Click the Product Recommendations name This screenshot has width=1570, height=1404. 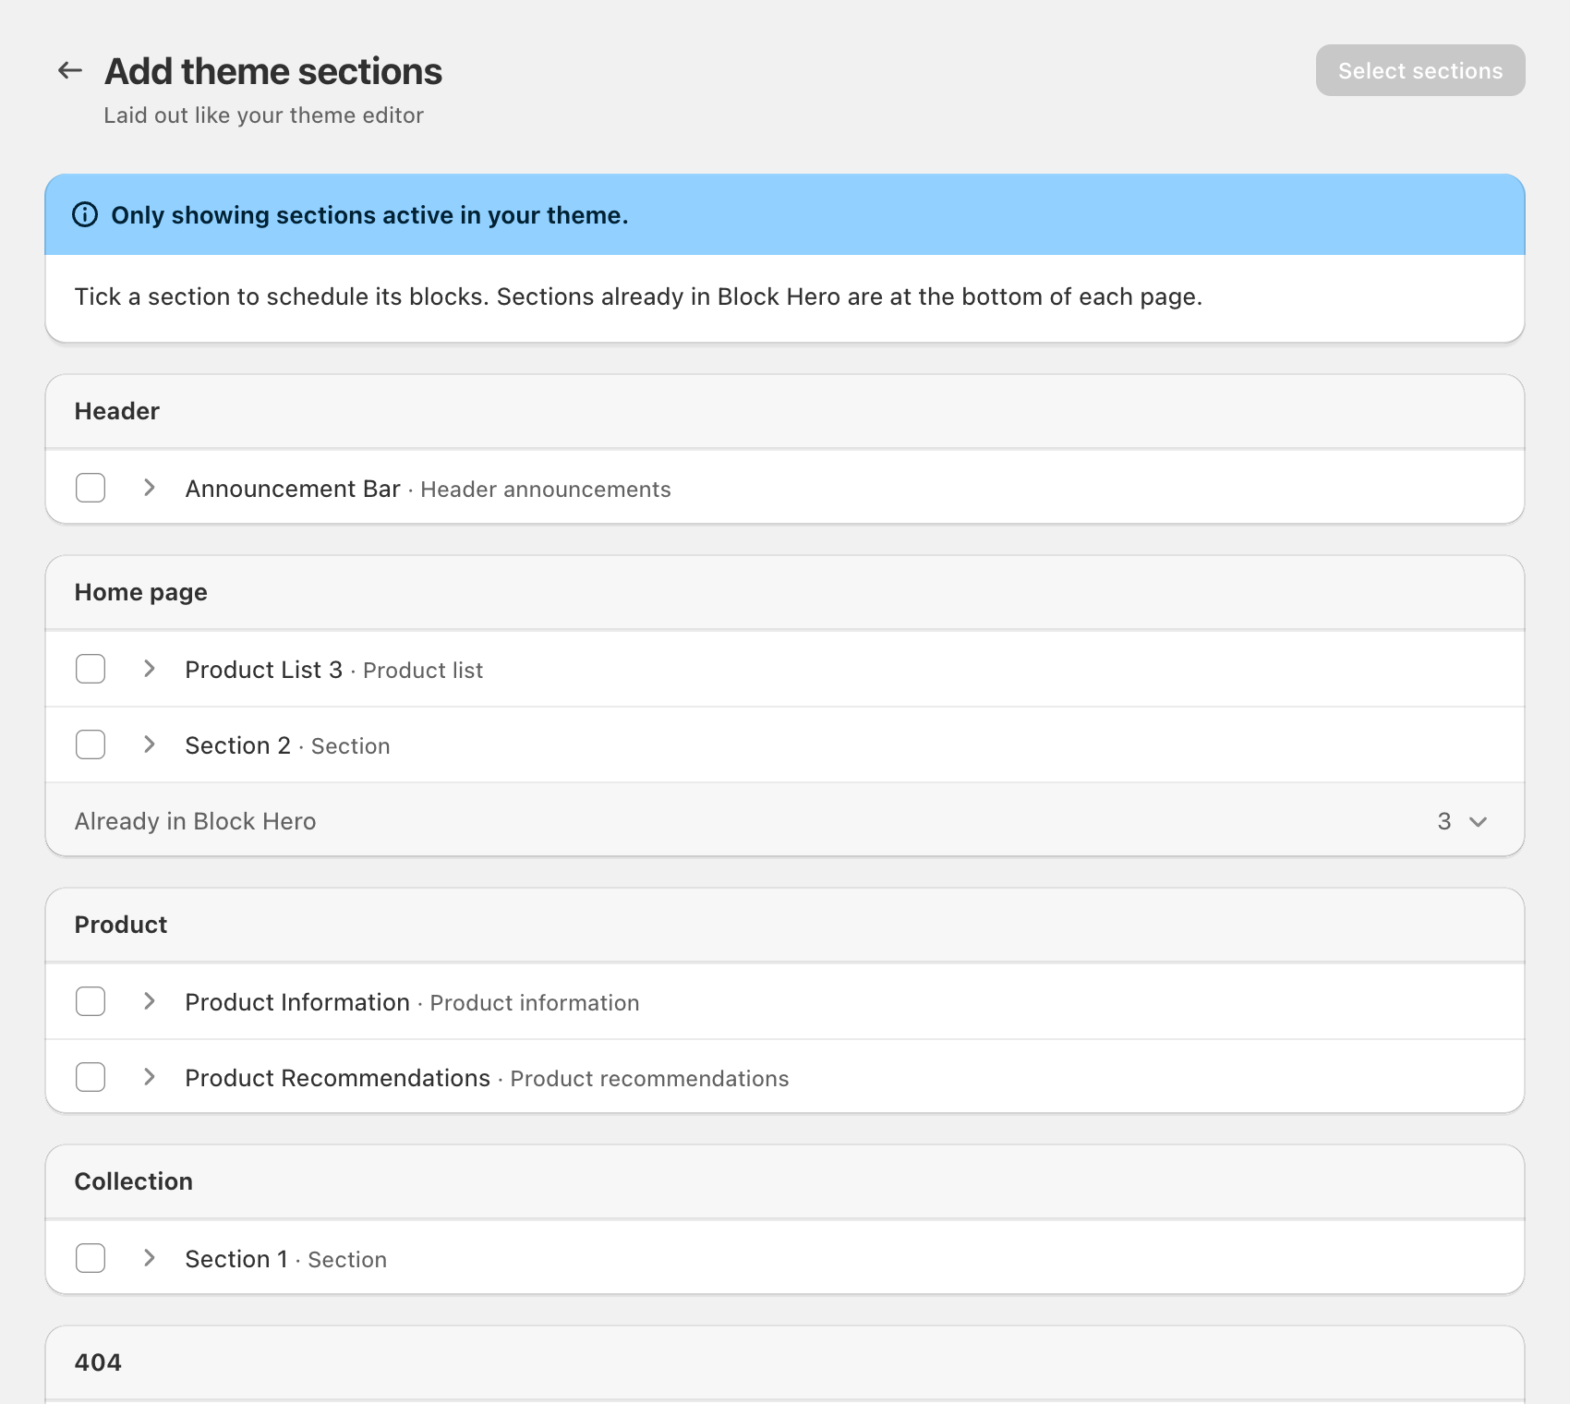(x=337, y=1078)
